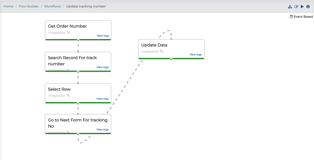Click integration link icon on Select Row
This screenshot has height=160, width=314.
(68, 96)
